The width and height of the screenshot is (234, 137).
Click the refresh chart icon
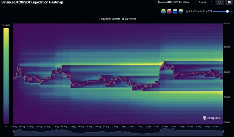point(220,2)
